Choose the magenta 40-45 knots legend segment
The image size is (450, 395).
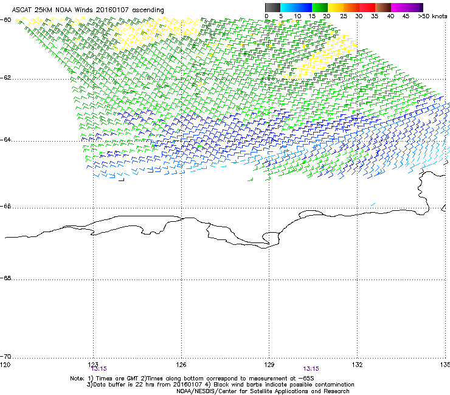pos(399,7)
